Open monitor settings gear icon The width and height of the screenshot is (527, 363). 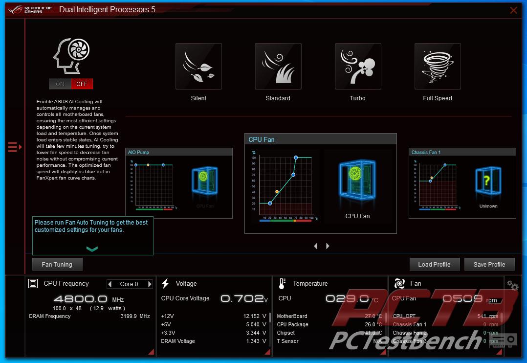pyautogui.click(x=513, y=286)
